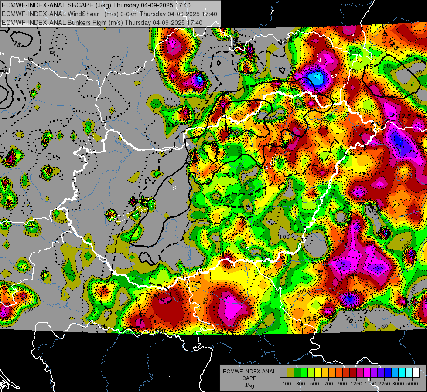The image size is (427, 392).
Task: Click the 3000 value under the legend
Action: coord(398,384)
